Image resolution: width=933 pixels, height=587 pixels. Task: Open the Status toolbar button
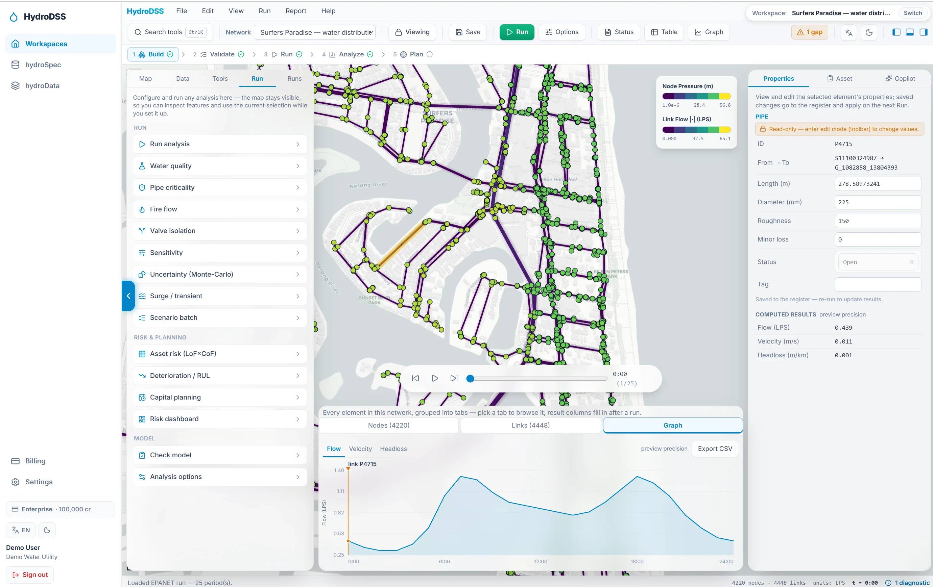pos(619,32)
